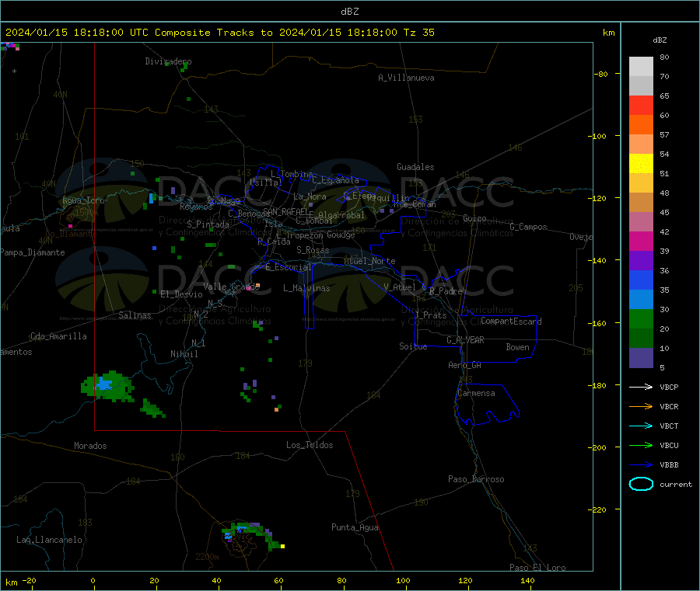Viewport: 700px width, 591px height.
Task: Click the G_ALVEAR map label
Action: coord(465,340)
